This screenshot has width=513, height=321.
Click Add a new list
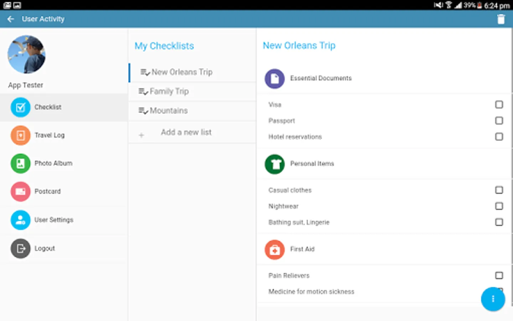pyautogui.click(x=186, y=132)
